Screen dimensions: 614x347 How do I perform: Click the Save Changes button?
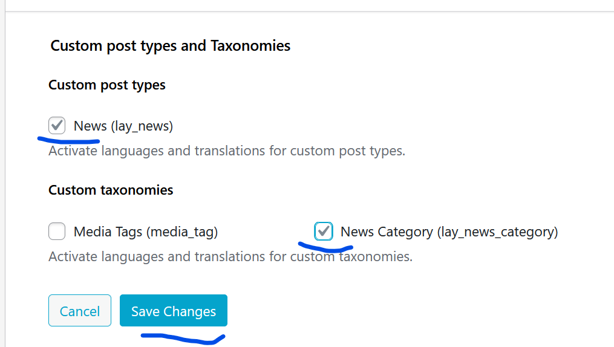coord(174,311)
